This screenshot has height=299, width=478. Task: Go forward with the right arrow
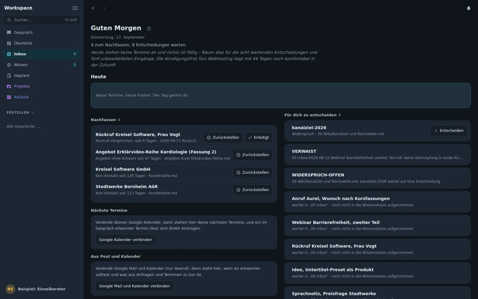coord(104,8)
